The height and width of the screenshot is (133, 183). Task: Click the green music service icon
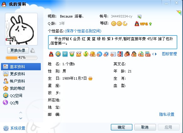86,54
